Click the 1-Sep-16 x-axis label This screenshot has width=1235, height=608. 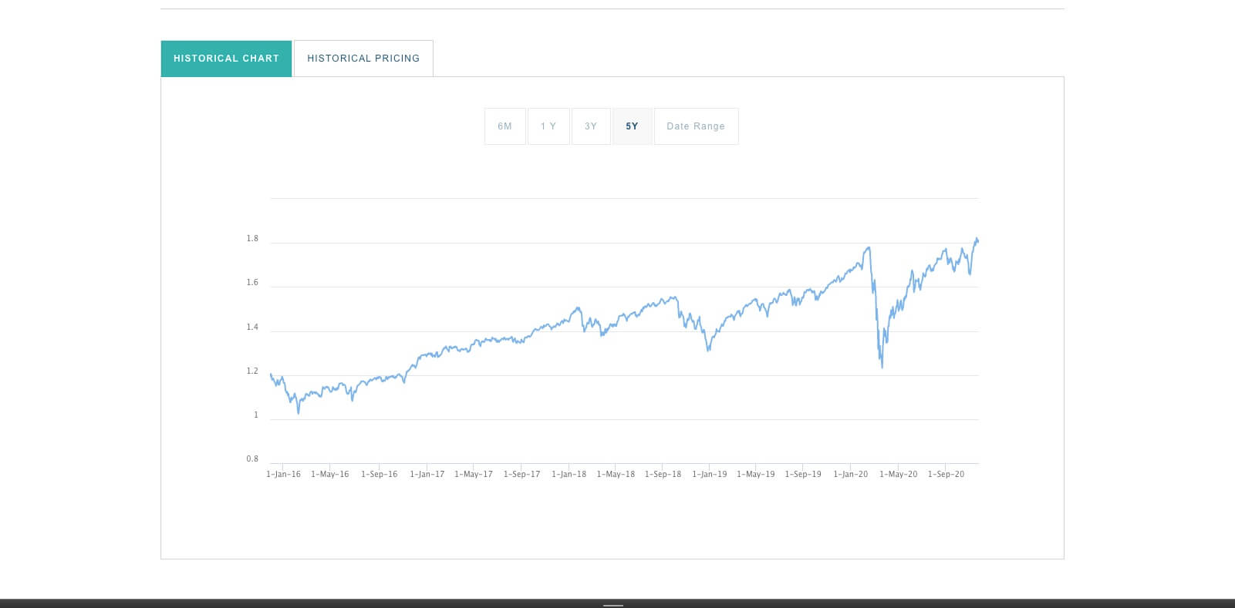pyautogui.click(x=379, y=475)
